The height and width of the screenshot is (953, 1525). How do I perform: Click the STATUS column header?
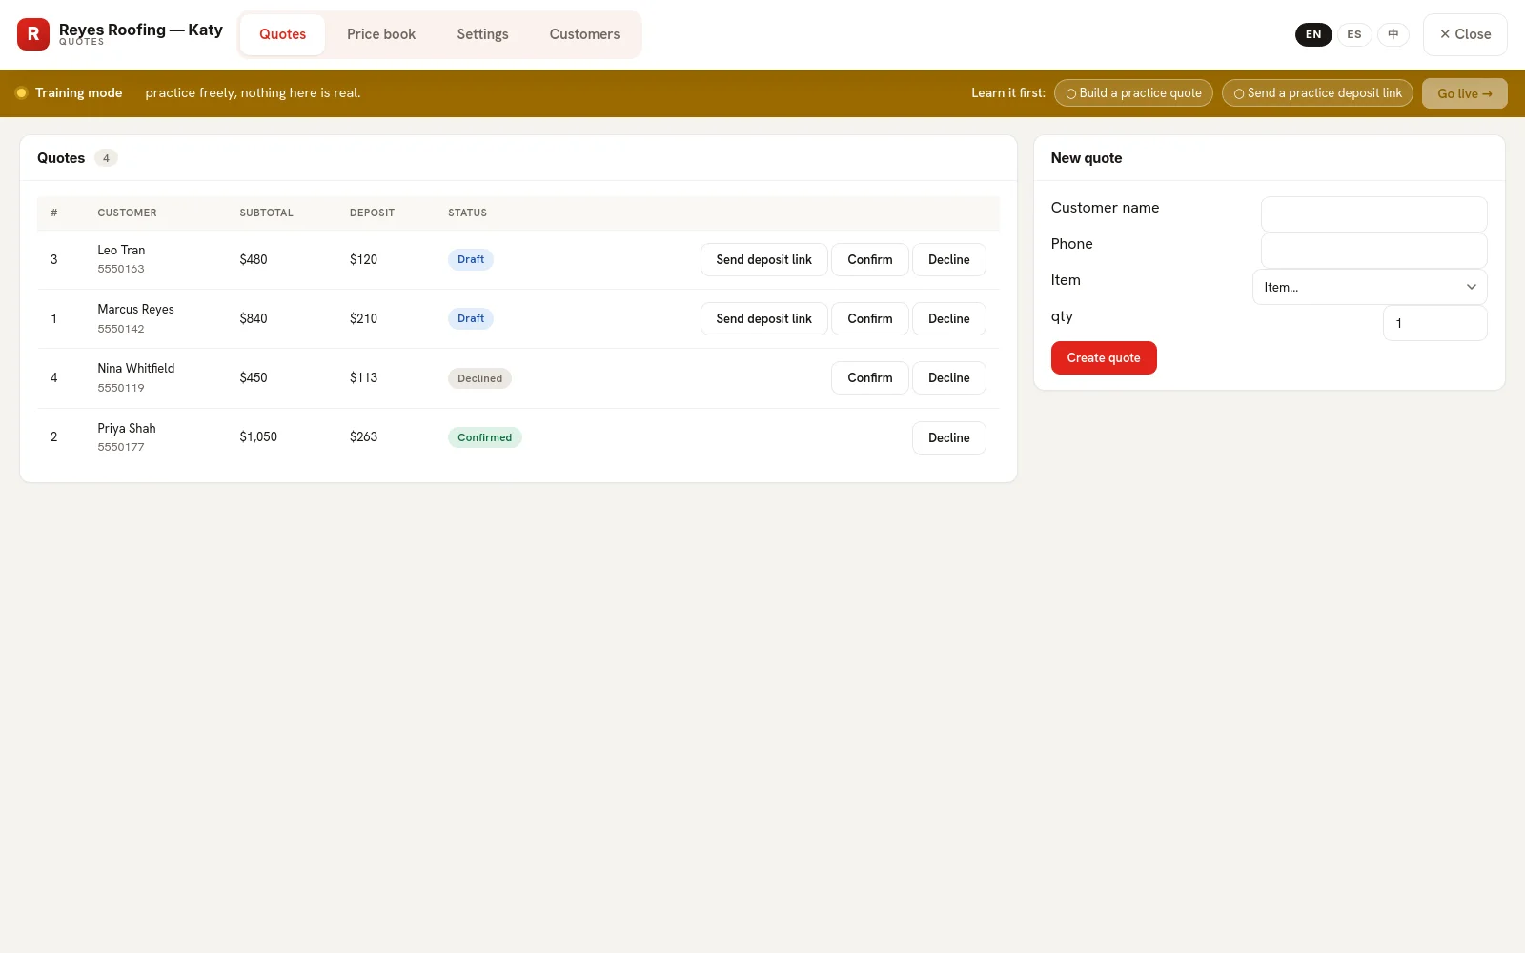pos(467,213)
